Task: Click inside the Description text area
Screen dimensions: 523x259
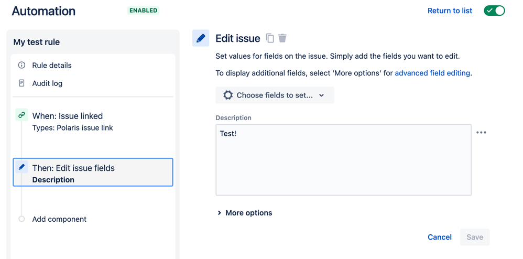Action: pos(344,160)
